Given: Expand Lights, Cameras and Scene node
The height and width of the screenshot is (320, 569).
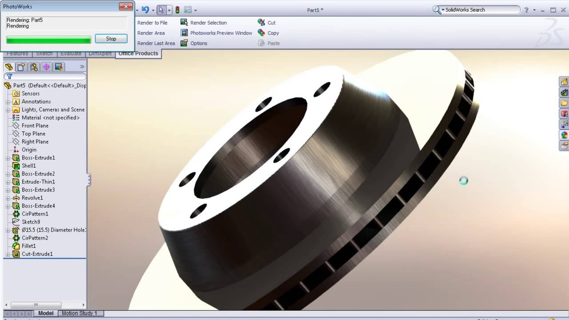Looking at the screenshot, I should point(8,110).
